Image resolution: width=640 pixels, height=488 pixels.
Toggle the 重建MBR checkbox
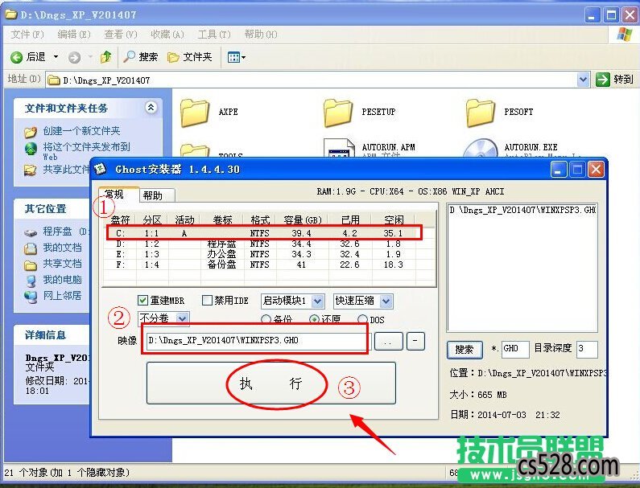pyautogui.click(x=142, y=301)
